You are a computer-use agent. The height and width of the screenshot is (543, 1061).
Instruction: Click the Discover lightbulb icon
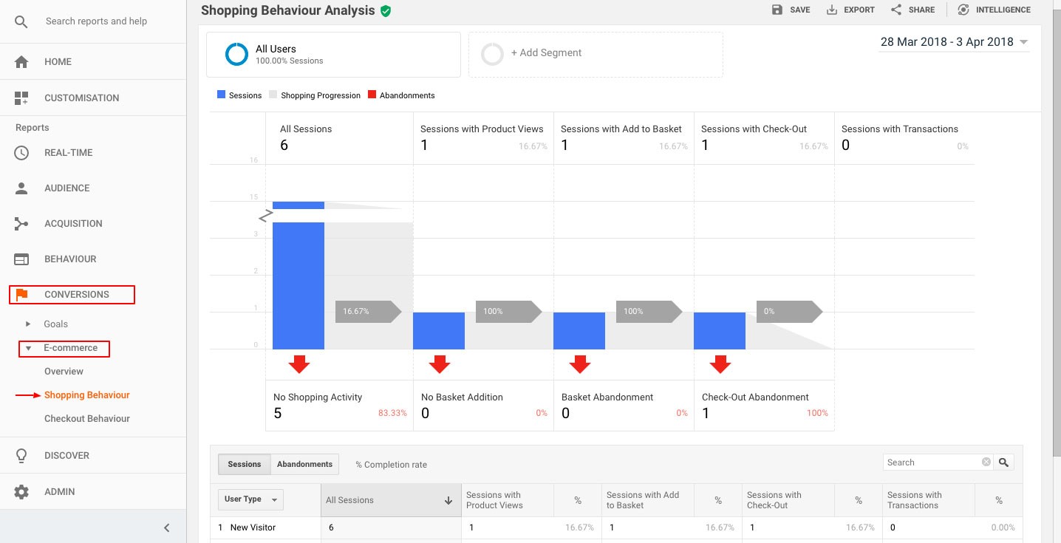pos(21,456)
